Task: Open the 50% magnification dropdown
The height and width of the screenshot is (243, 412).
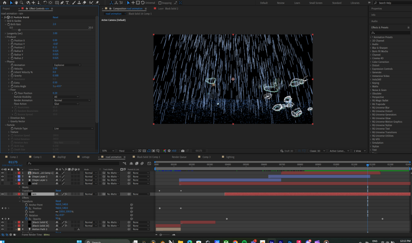Action: point(105,151)
